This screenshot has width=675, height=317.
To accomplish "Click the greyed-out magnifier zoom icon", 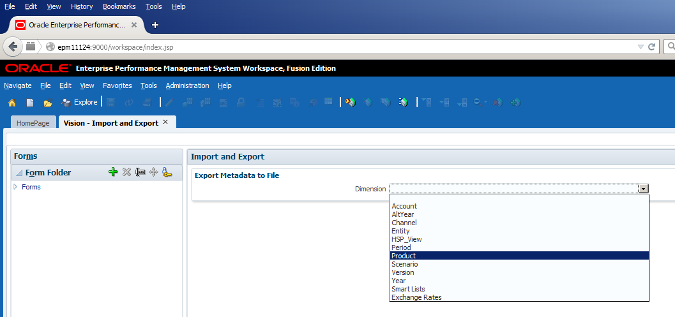I will [478, 102].
